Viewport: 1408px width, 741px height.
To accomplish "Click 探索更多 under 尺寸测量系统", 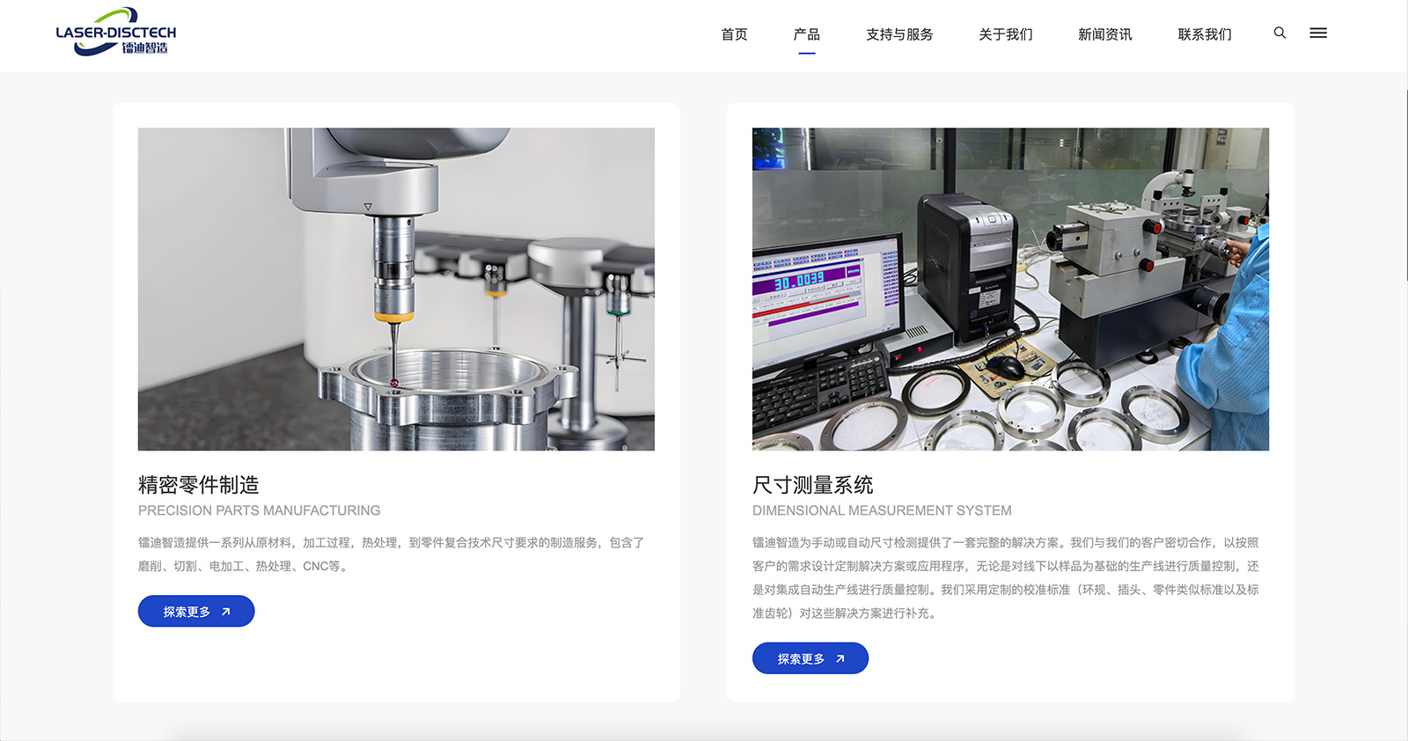I will pos(810,658).
